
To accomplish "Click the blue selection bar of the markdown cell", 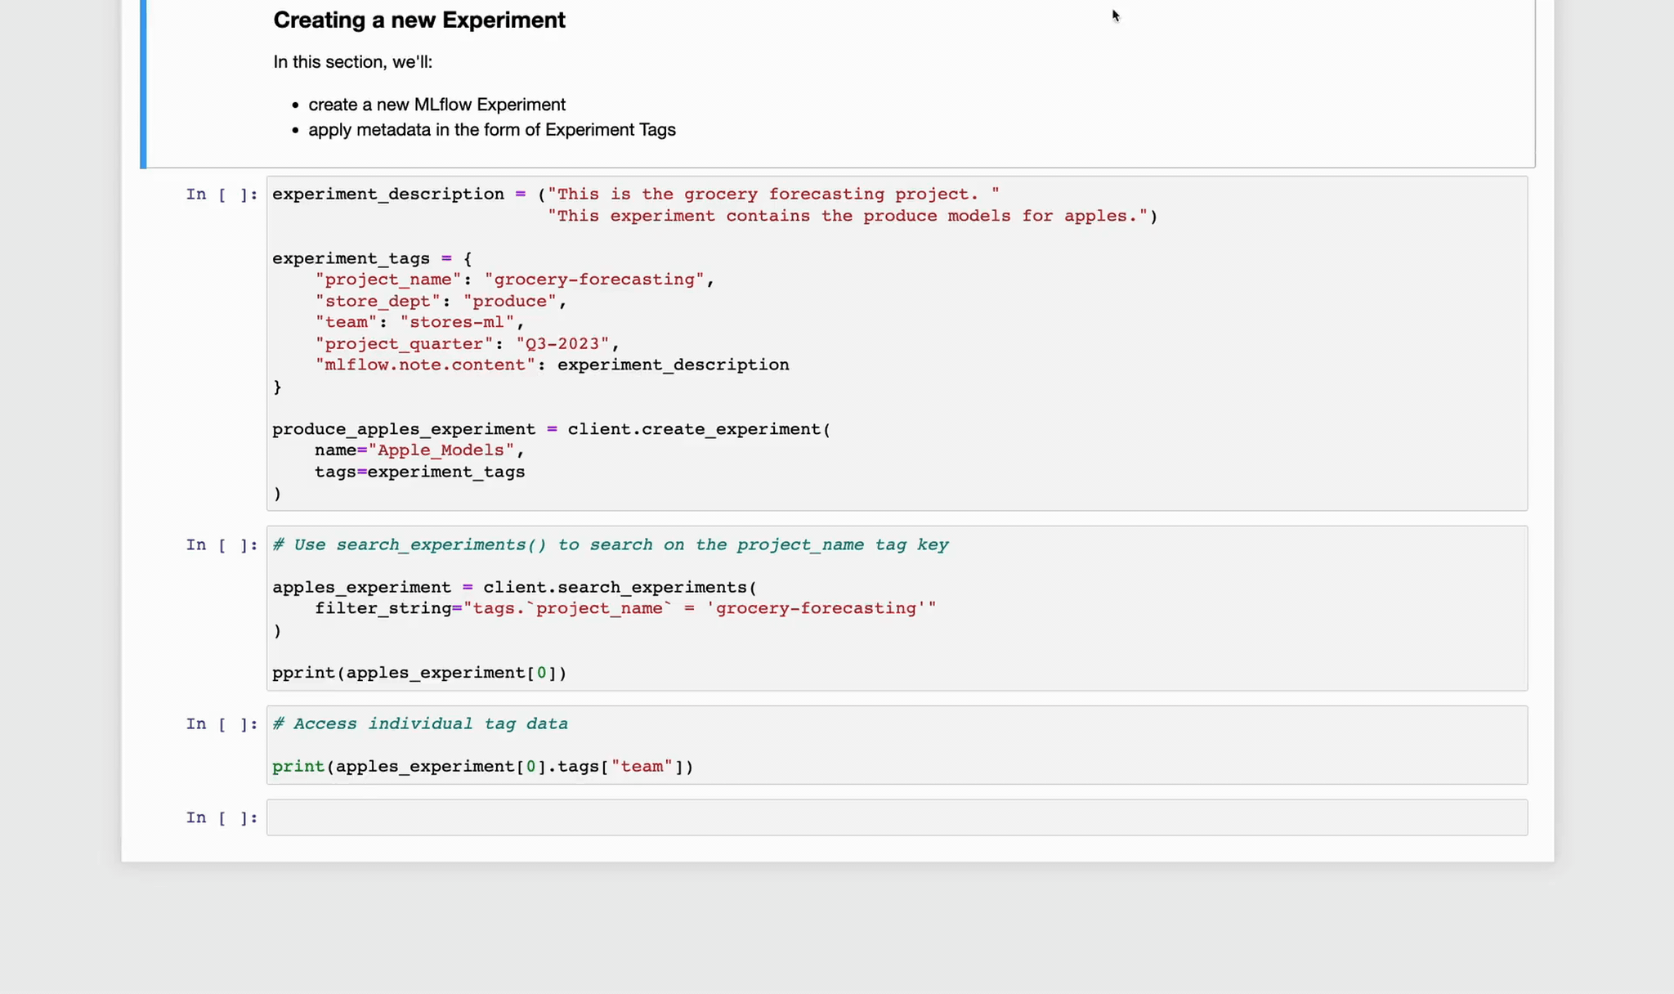I will coord(143,82).
